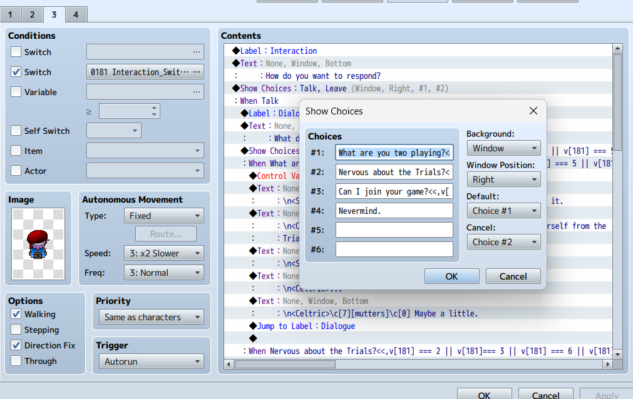The image size is (633, 399).
Task: Confirm choices with the dialog OK button
Action: click(x=451, y=276)
